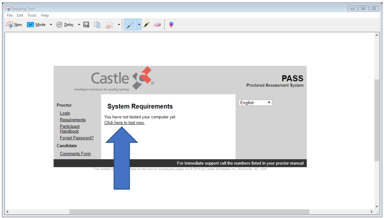Click the horizontal scrollbar thumb
The height and width of the screenshot is (218, 384).
point(189,212)
